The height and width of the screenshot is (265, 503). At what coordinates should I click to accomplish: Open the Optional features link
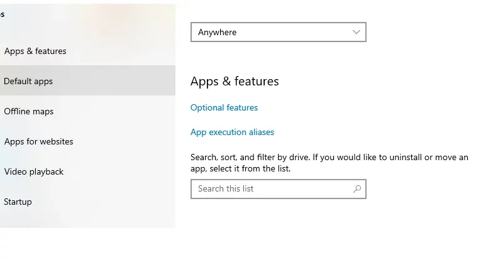[x=224, y=107]
